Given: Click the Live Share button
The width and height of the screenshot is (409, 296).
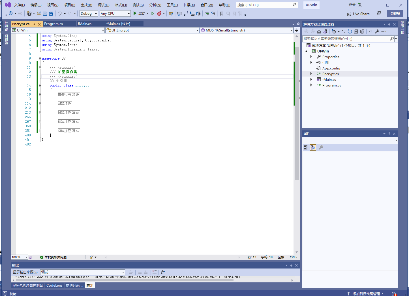Looking at the screenshot, I should pos(358,14).
